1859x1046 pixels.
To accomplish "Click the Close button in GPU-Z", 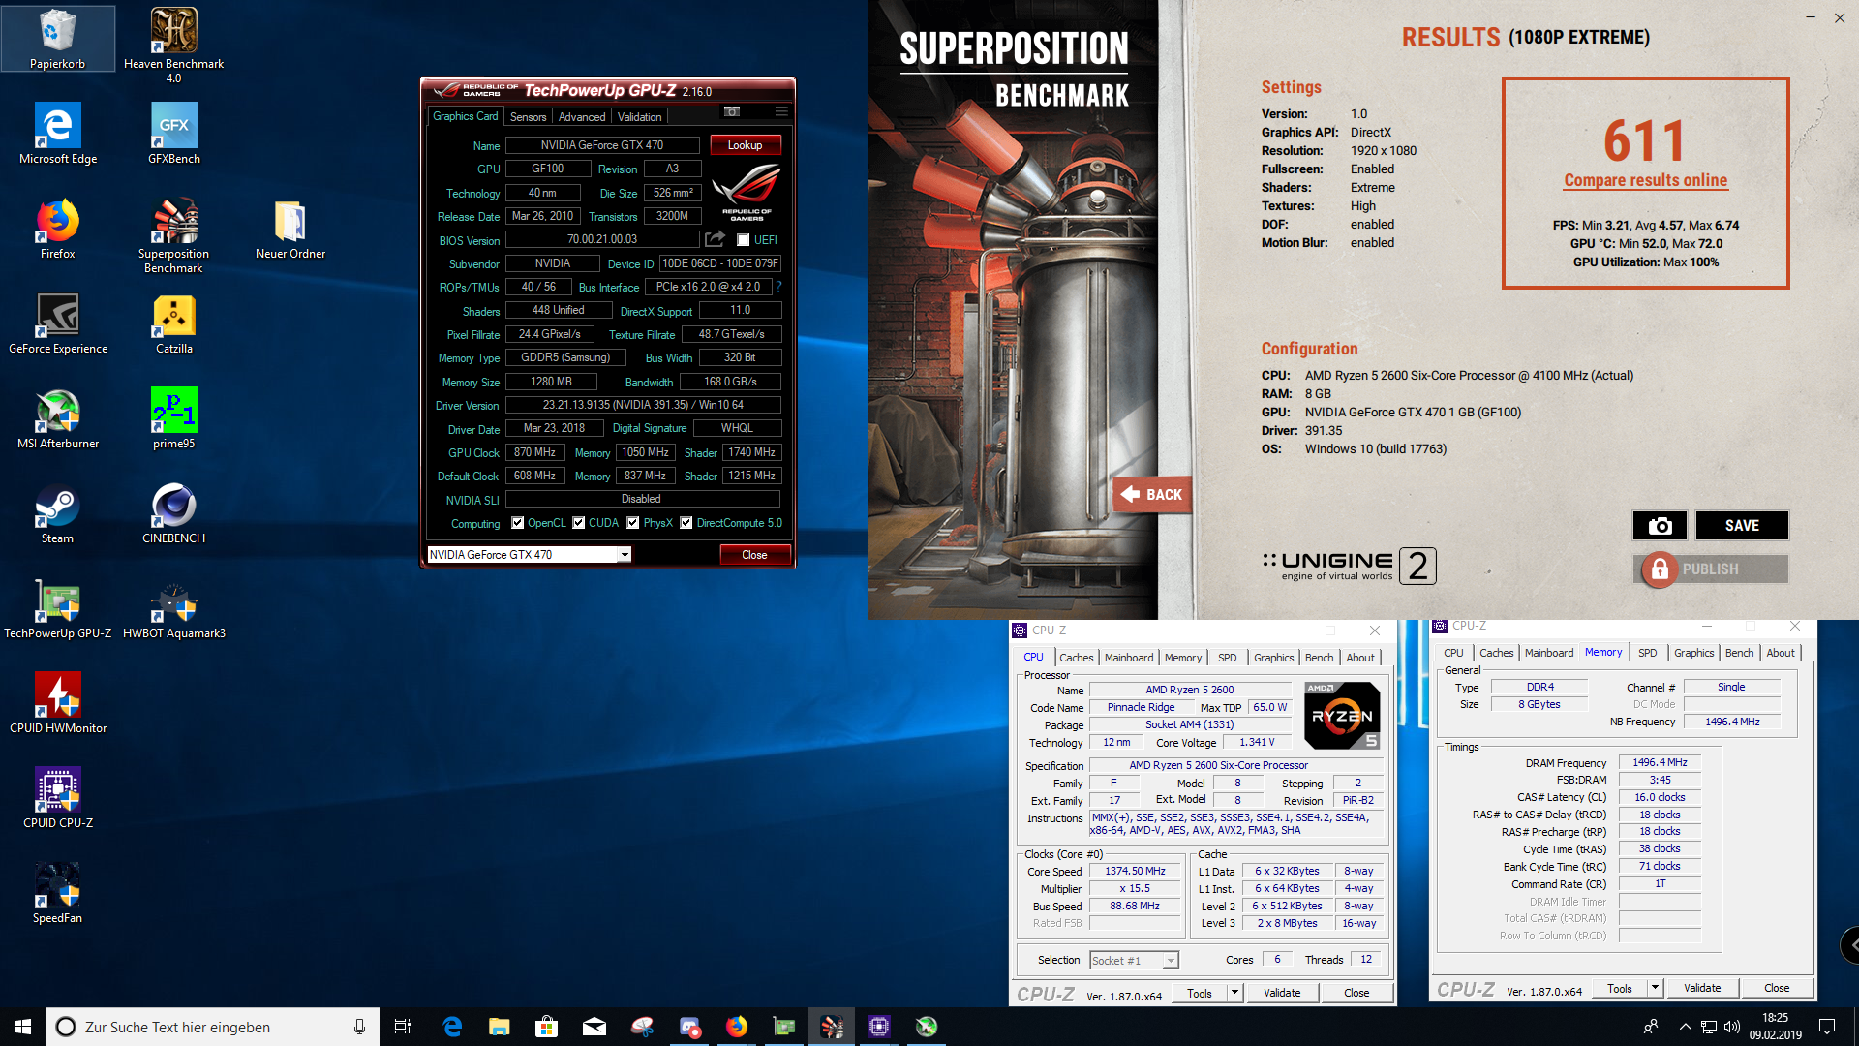I will click(x=755, y=555).
